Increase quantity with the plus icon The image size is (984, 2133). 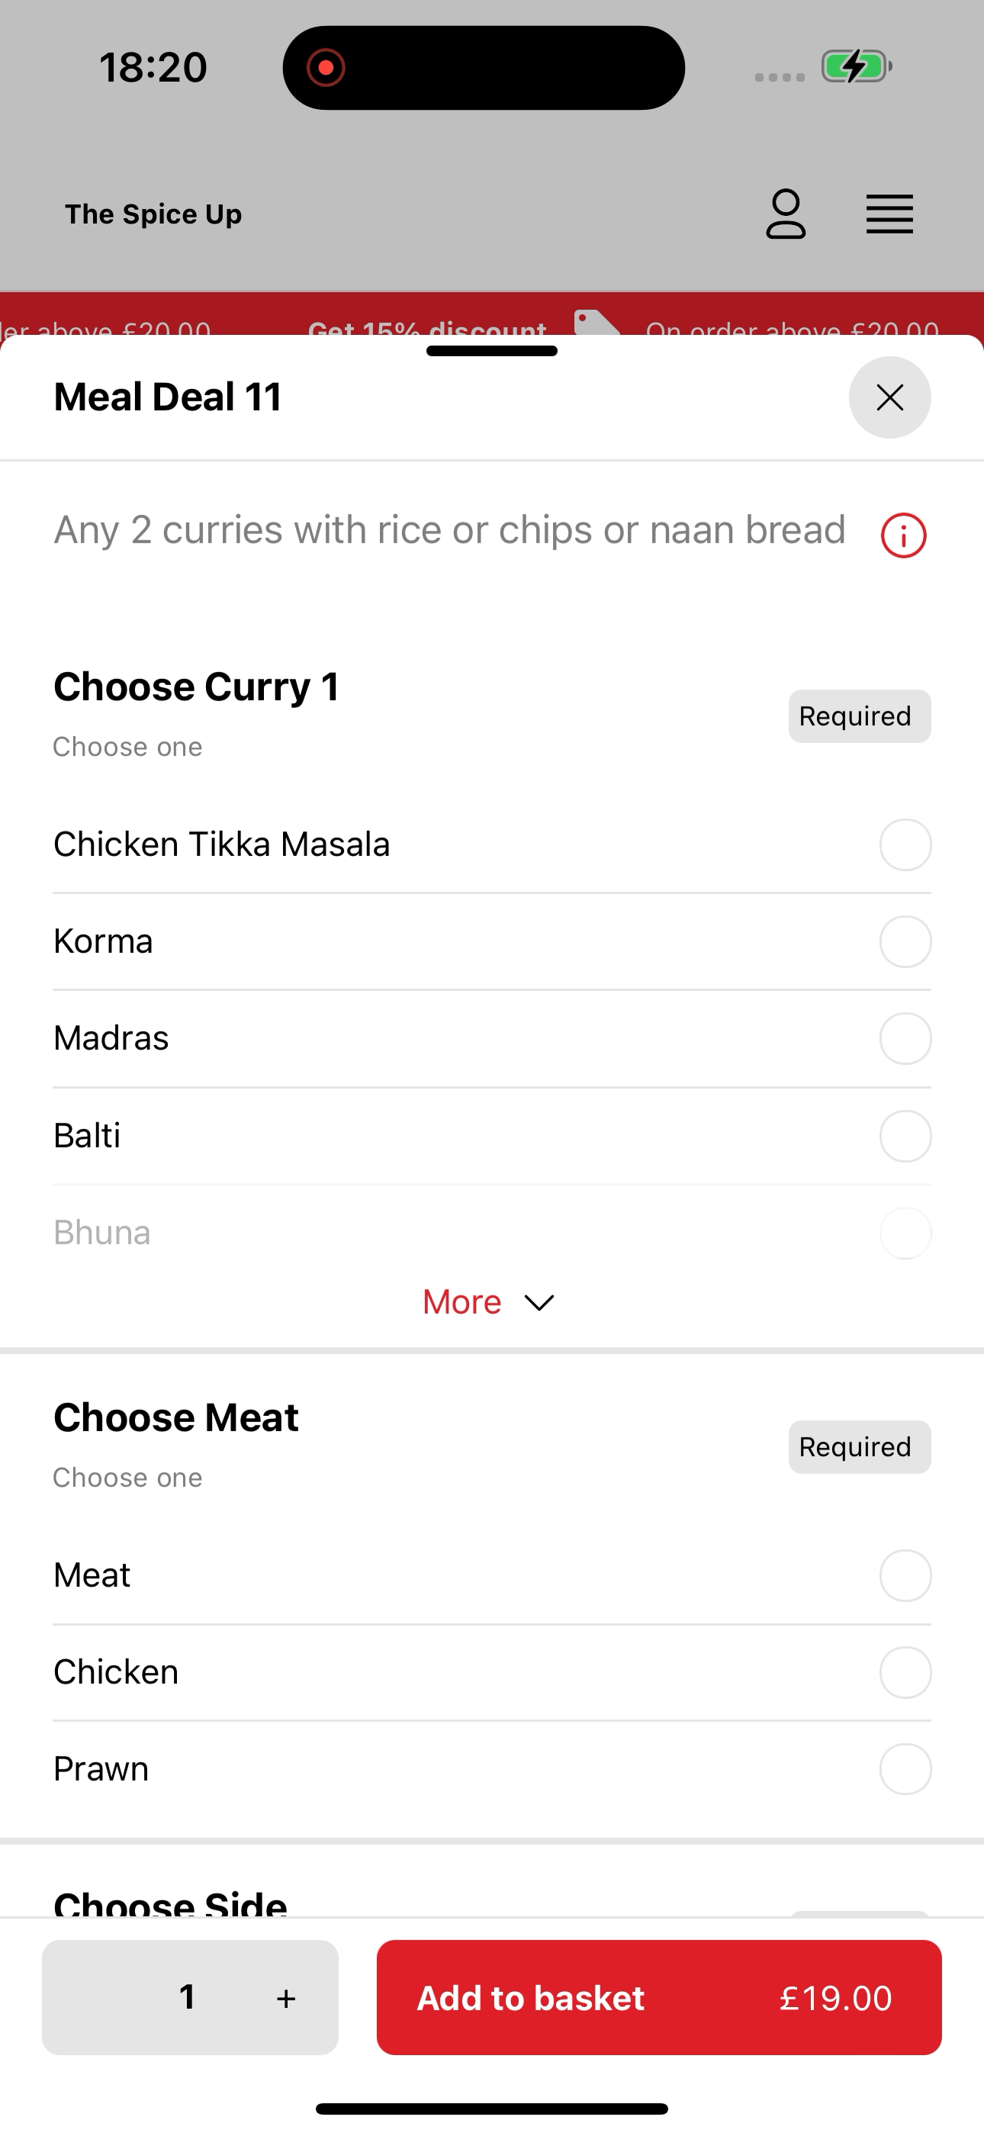pos(286,1998)
